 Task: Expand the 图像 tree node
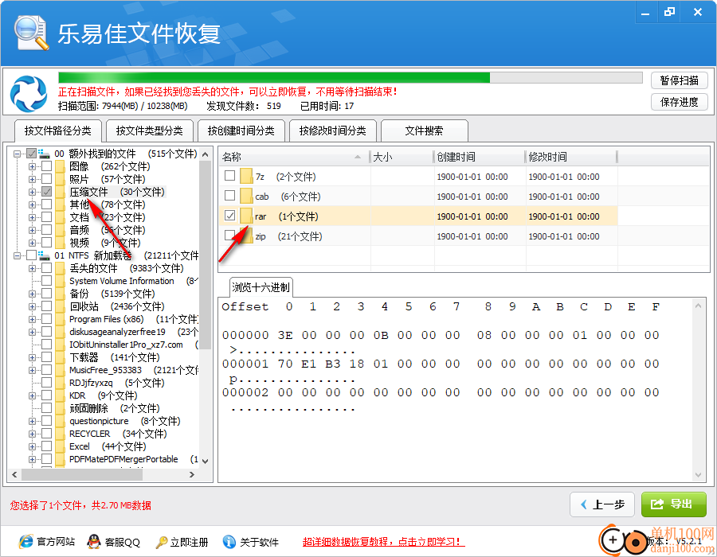[32, 166]
